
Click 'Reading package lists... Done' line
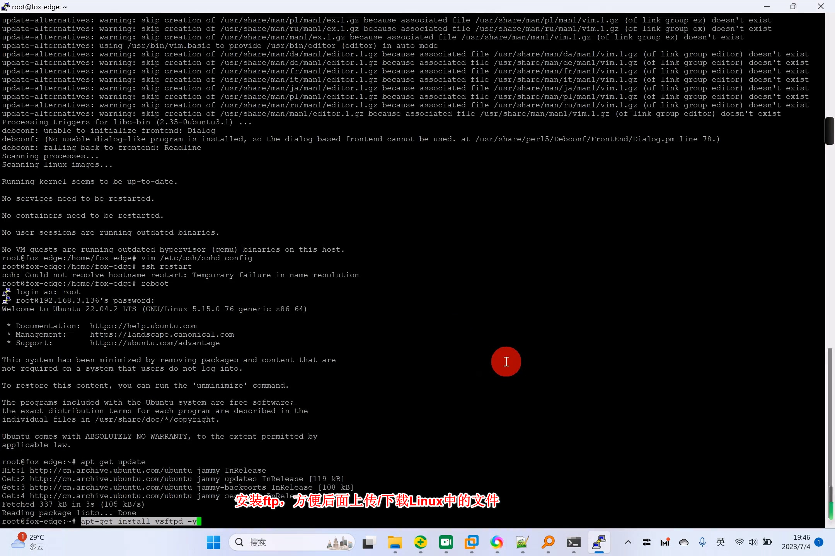(69, 513)
